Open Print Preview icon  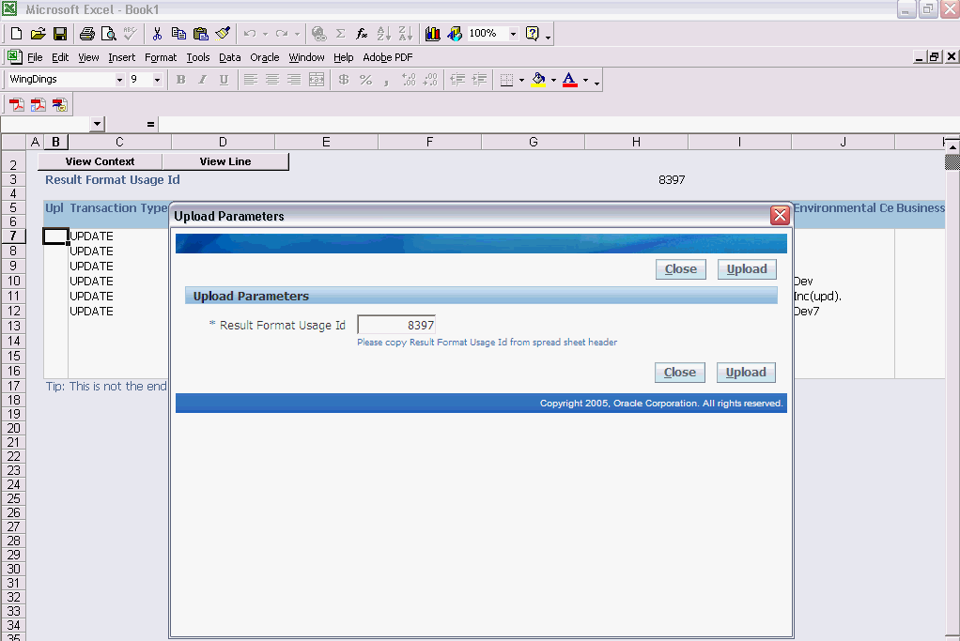(x=108, y=34)
